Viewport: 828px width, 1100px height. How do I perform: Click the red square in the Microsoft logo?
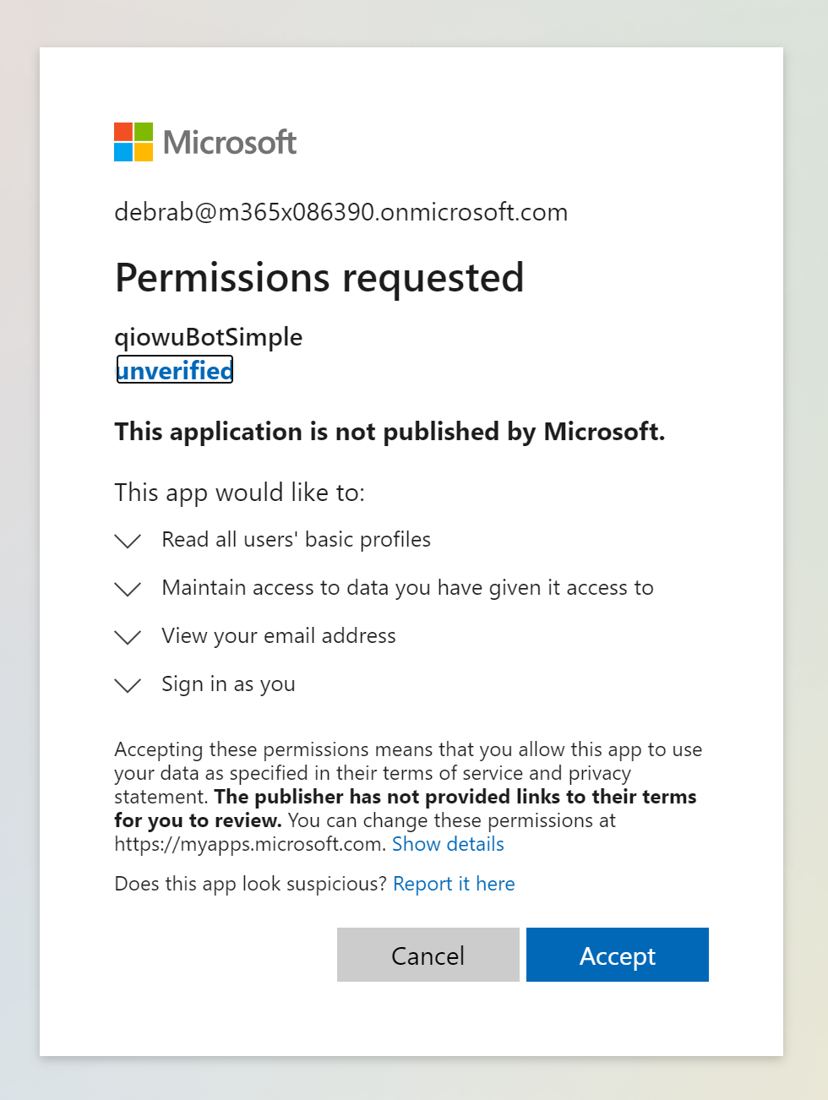click(124, 131)
